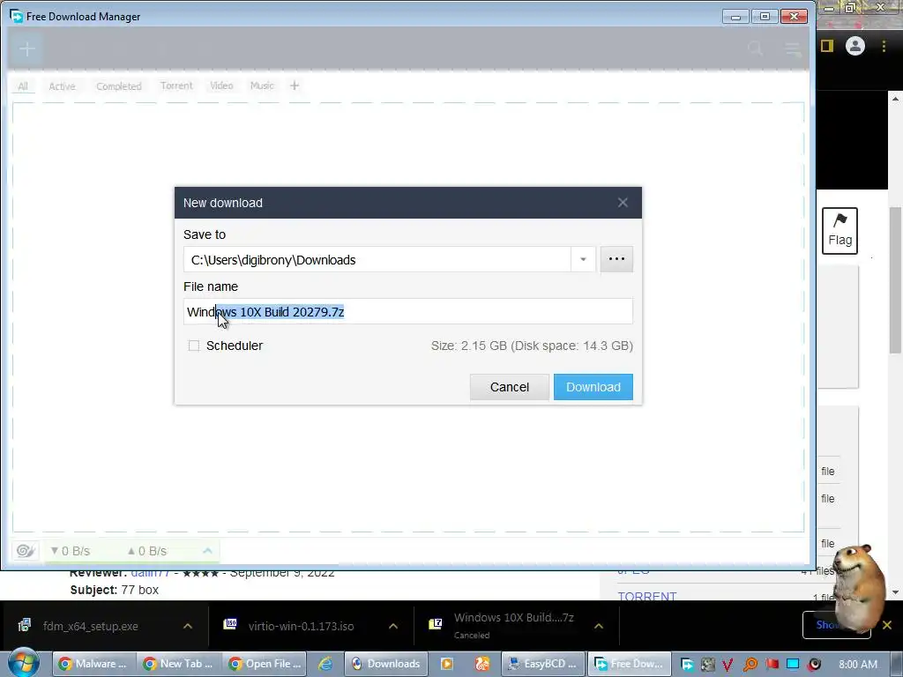The width and height of the screenshot is (903, 677).
Task: Click the File name input field
Action: coord(407,311)
